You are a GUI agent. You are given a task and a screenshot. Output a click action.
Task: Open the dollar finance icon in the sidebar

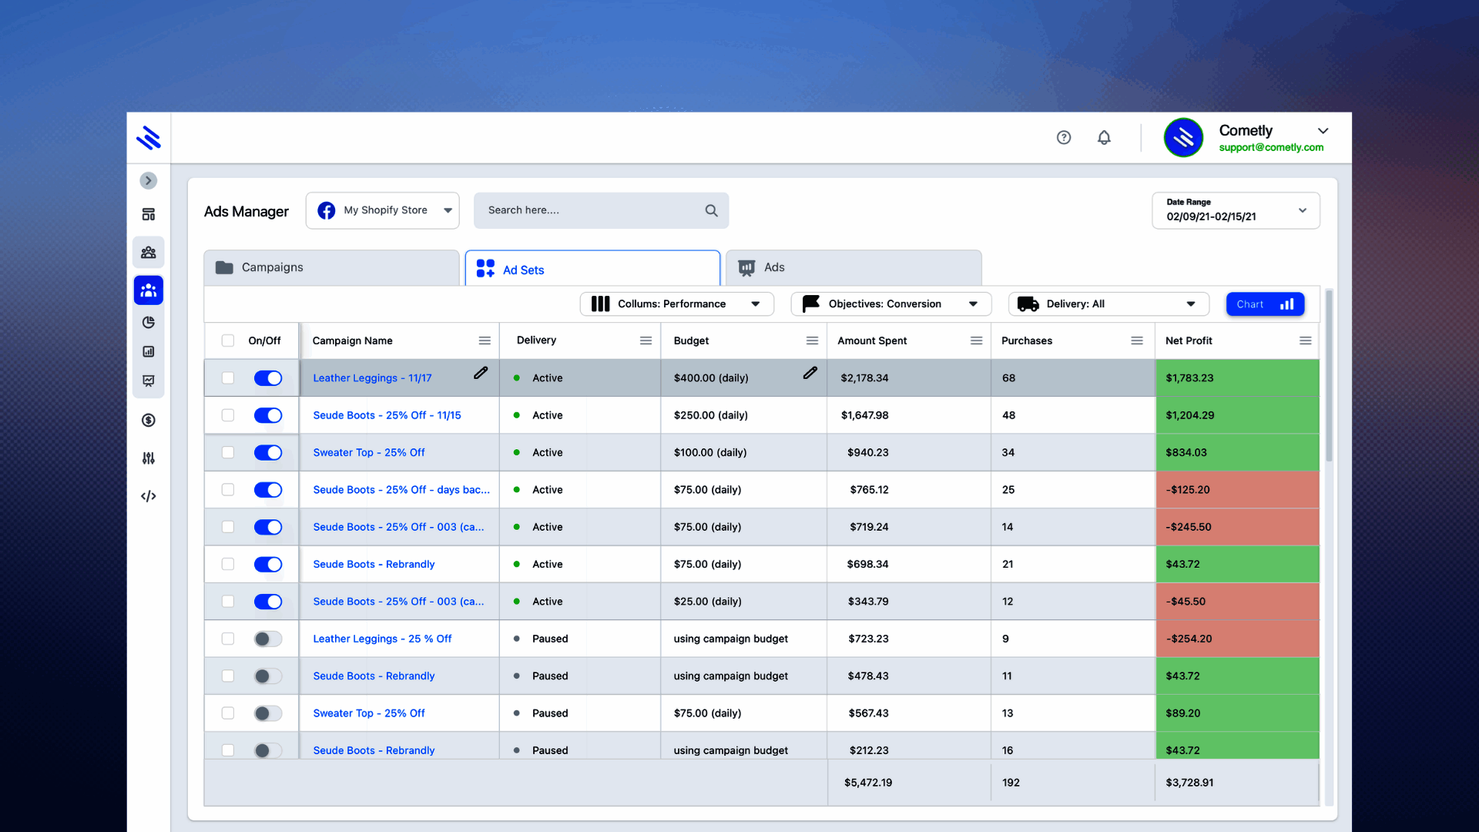pos(148,420)
